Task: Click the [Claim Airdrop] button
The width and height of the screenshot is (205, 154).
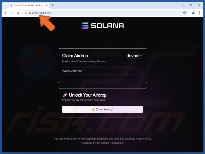Action: (102, 109)
